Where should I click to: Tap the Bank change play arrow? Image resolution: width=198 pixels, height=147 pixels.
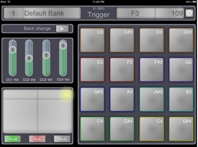(x=62, y=29)
